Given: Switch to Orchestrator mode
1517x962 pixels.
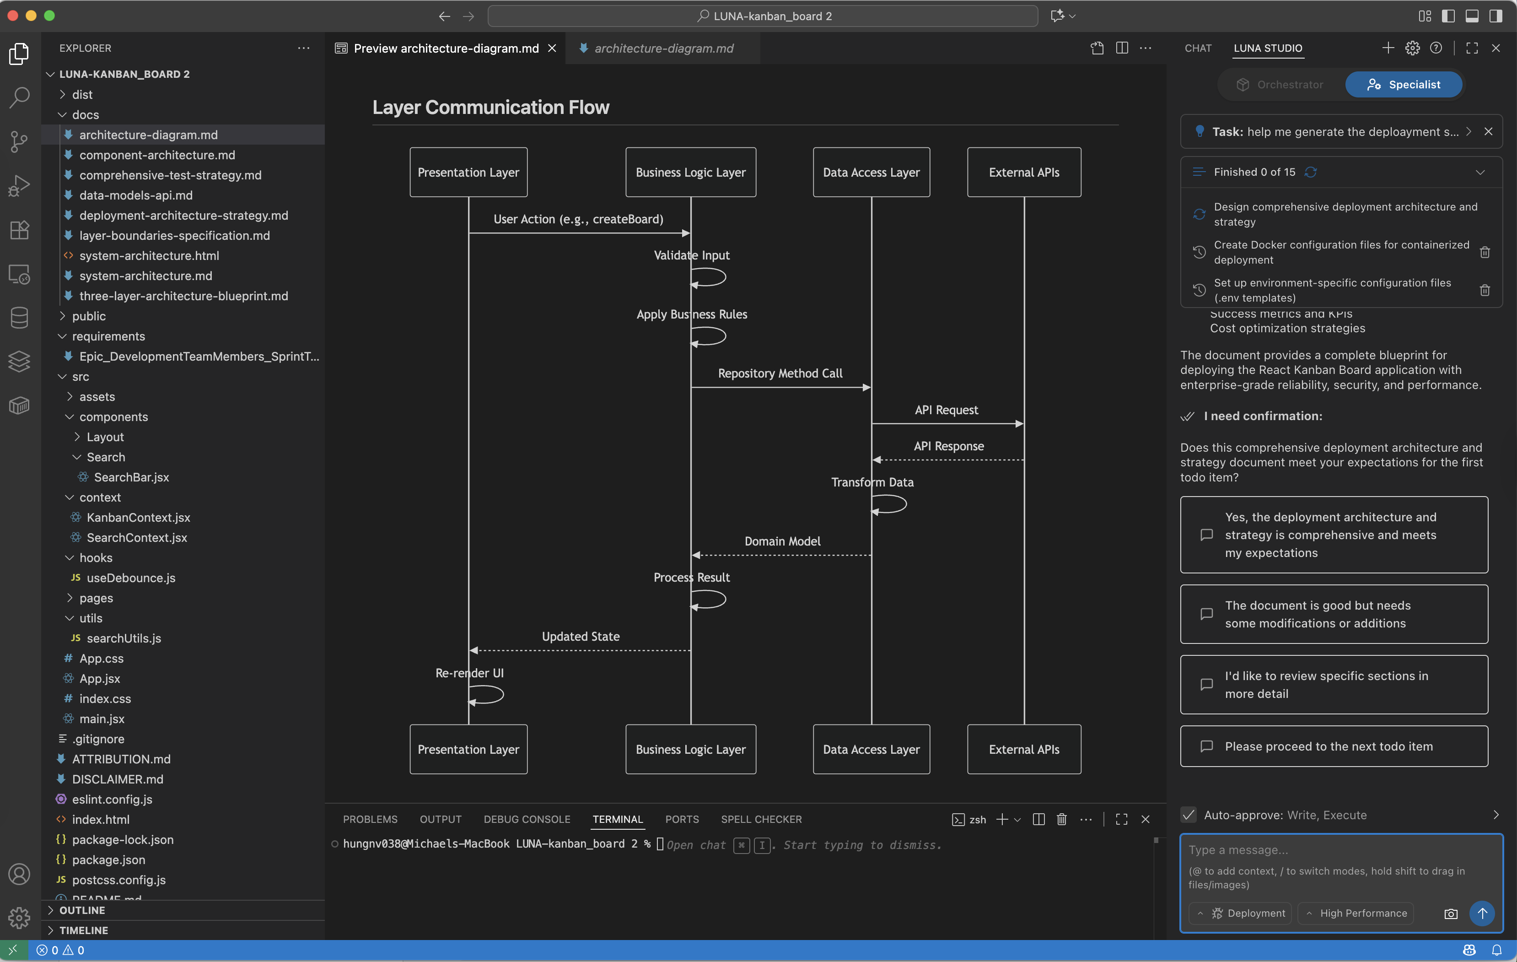Looking at the screenshot, I should [x=1280, y=85].
